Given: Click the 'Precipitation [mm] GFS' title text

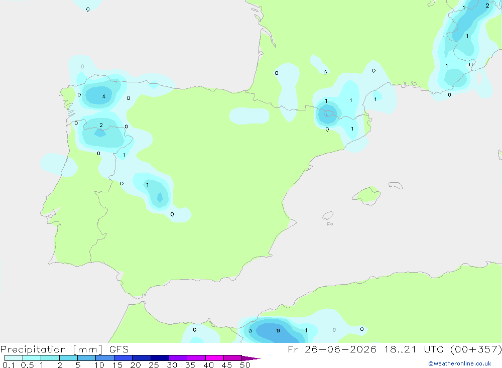Looking at the screenshot, I should pos(64,349).
